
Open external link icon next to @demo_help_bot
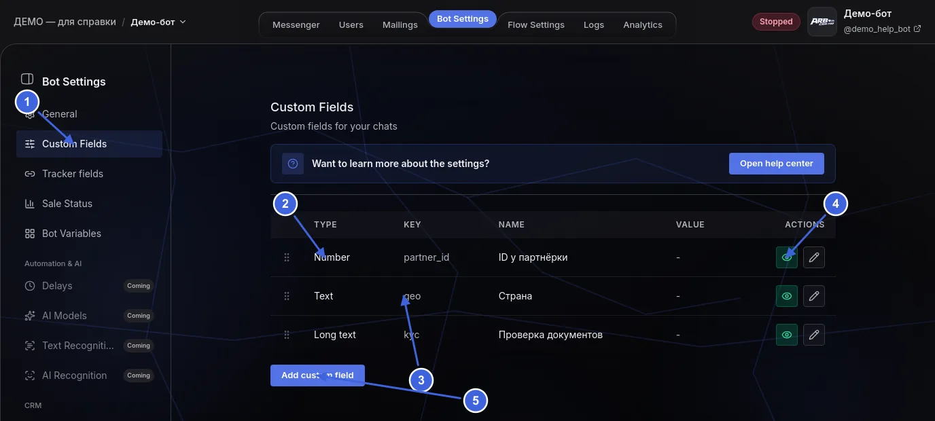tap(918, 29)
